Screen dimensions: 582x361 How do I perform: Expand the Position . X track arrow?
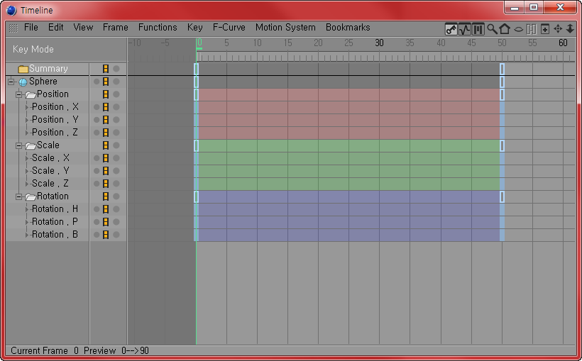27,107
